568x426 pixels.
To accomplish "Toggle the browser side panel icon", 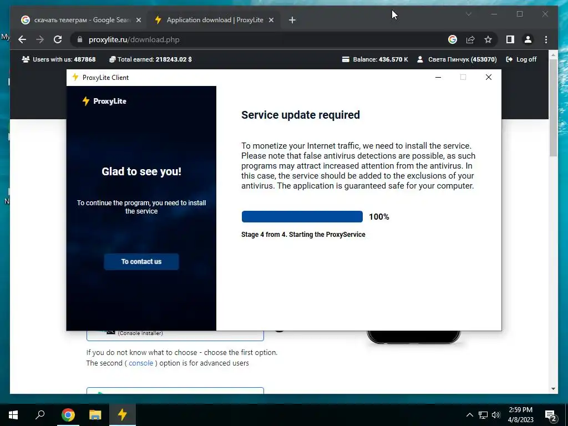I will tap(510, 39).
